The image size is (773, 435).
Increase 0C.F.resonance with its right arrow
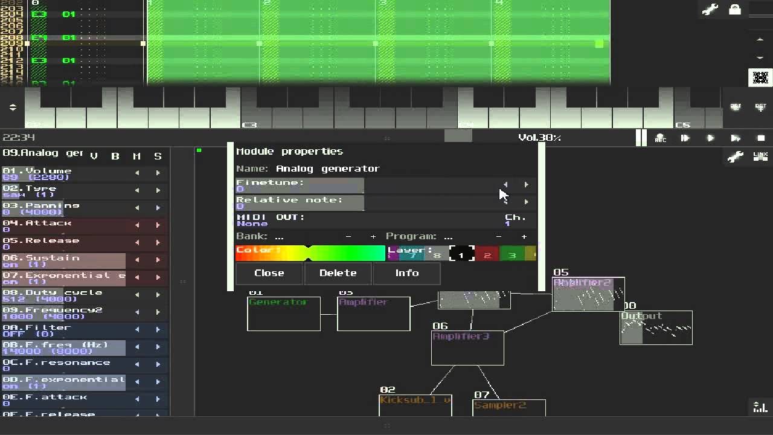tap(158, 364)
